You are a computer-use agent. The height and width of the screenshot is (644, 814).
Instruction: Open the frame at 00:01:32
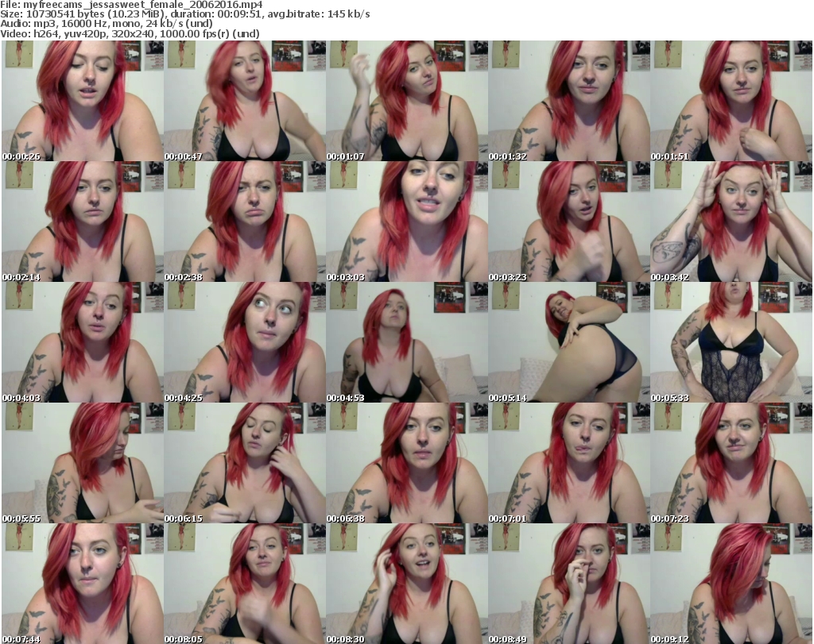click(569, 101)
